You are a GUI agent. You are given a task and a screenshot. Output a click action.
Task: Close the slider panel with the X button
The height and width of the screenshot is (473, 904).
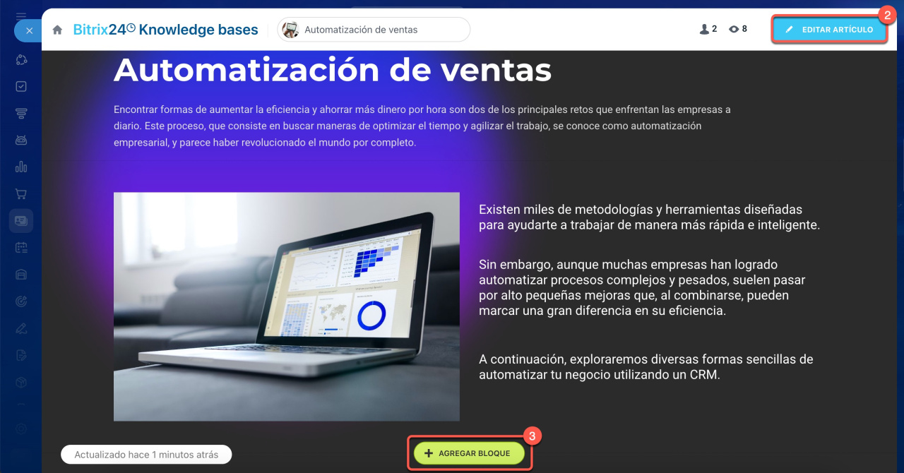pos(28,30)
